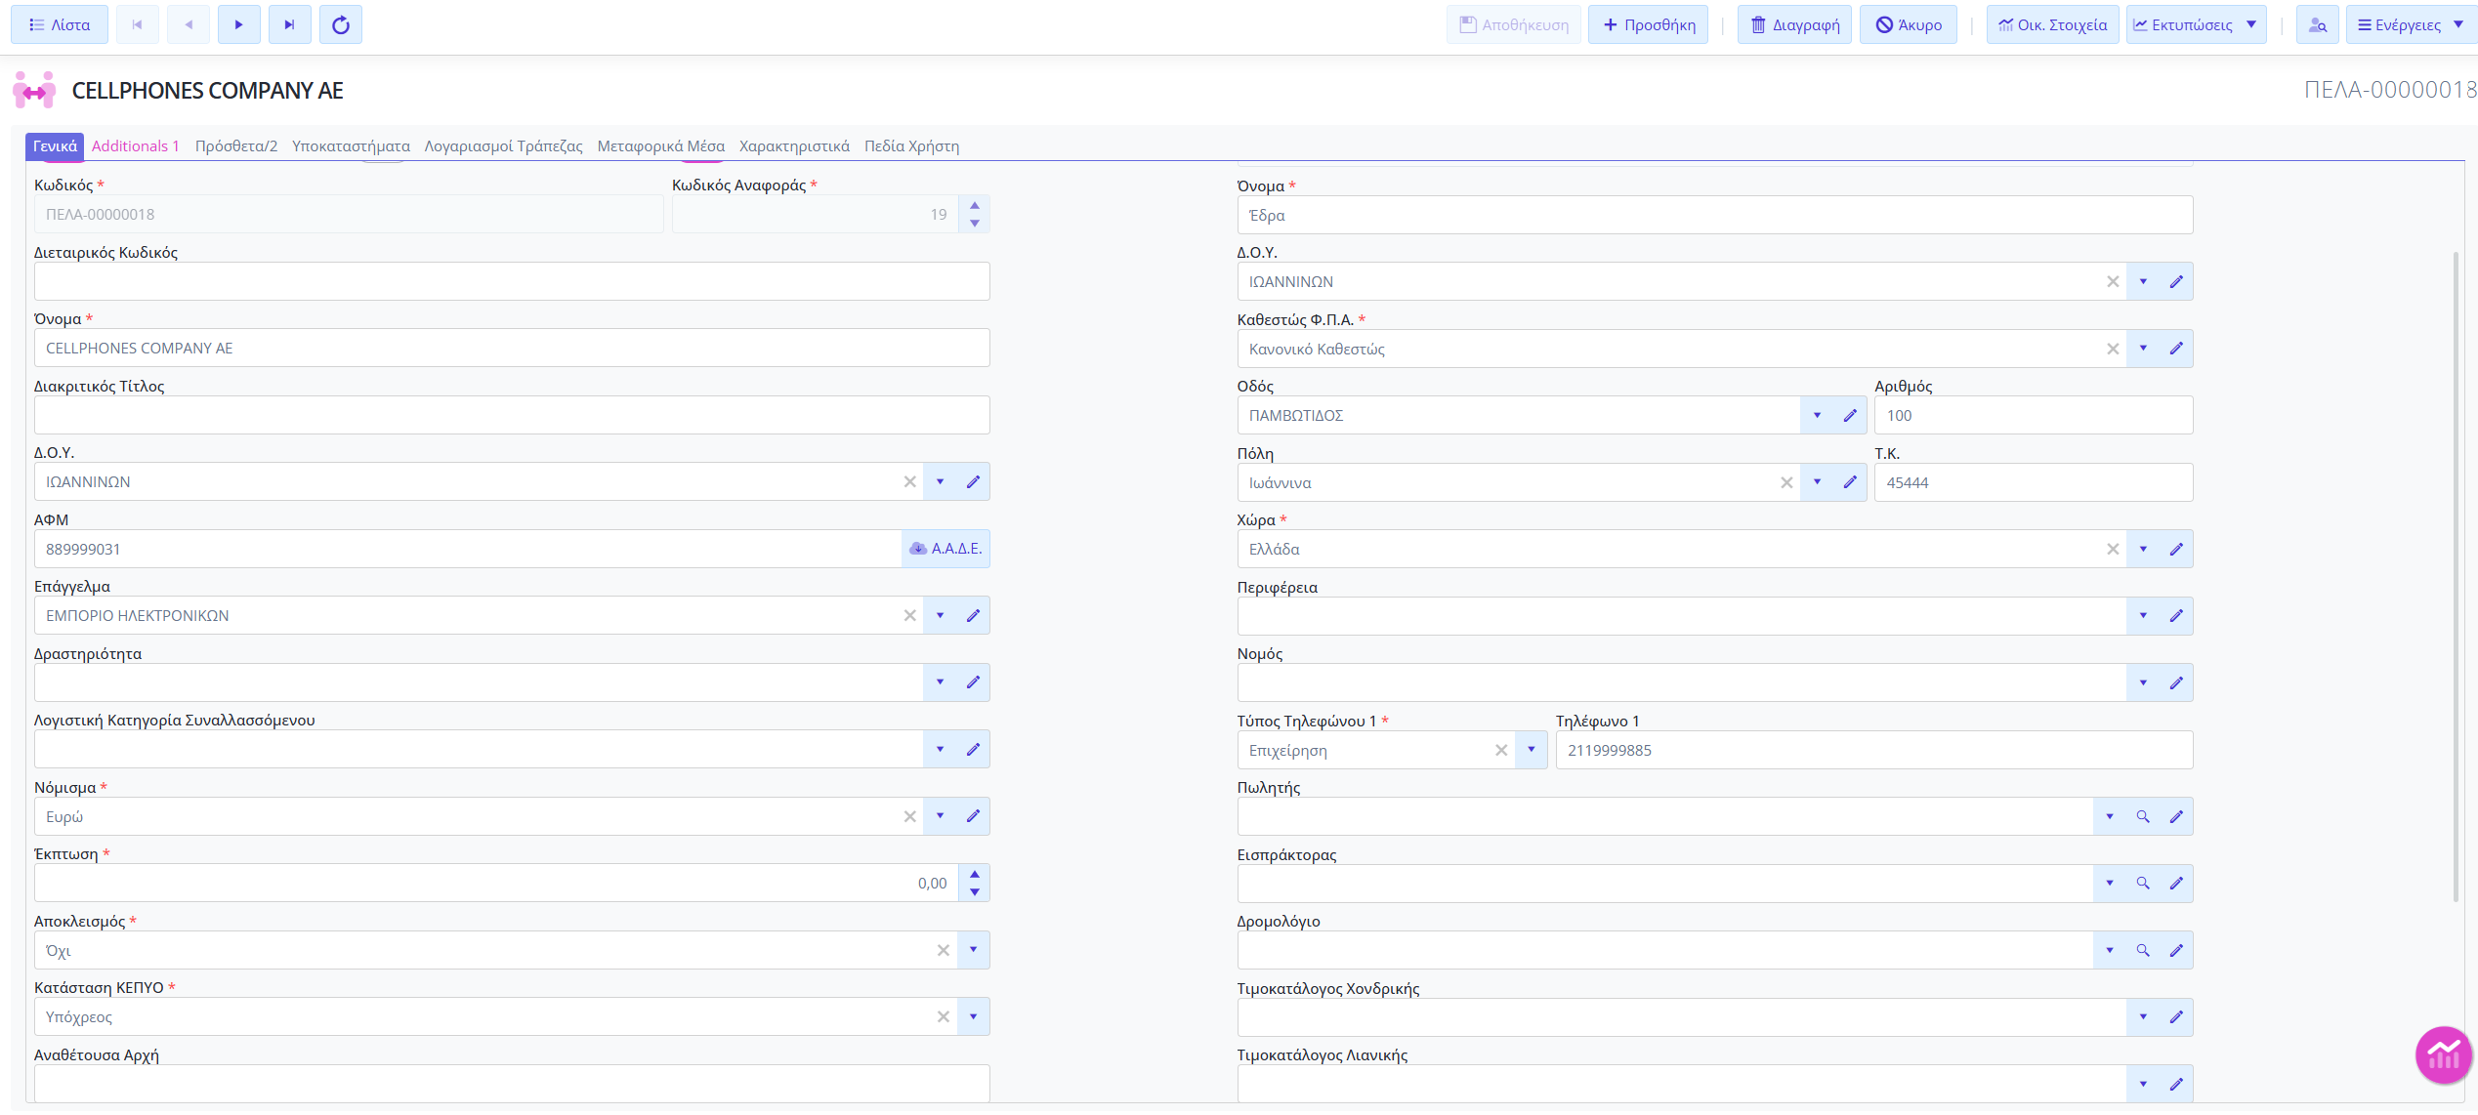
Task: Open the Τύπος Τηλεφώνου 1 dropdown
Action: [1532, 750]
